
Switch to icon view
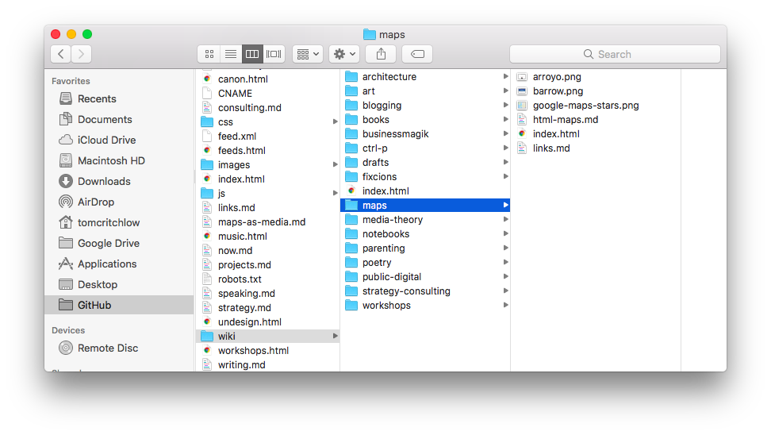click(x=209, y=54)
